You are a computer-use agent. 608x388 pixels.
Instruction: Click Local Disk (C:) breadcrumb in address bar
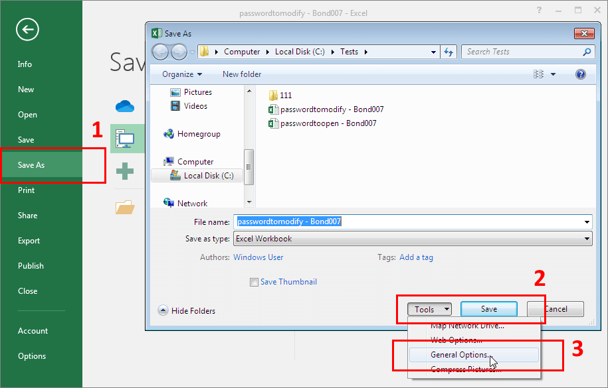(x=300, y=52)
